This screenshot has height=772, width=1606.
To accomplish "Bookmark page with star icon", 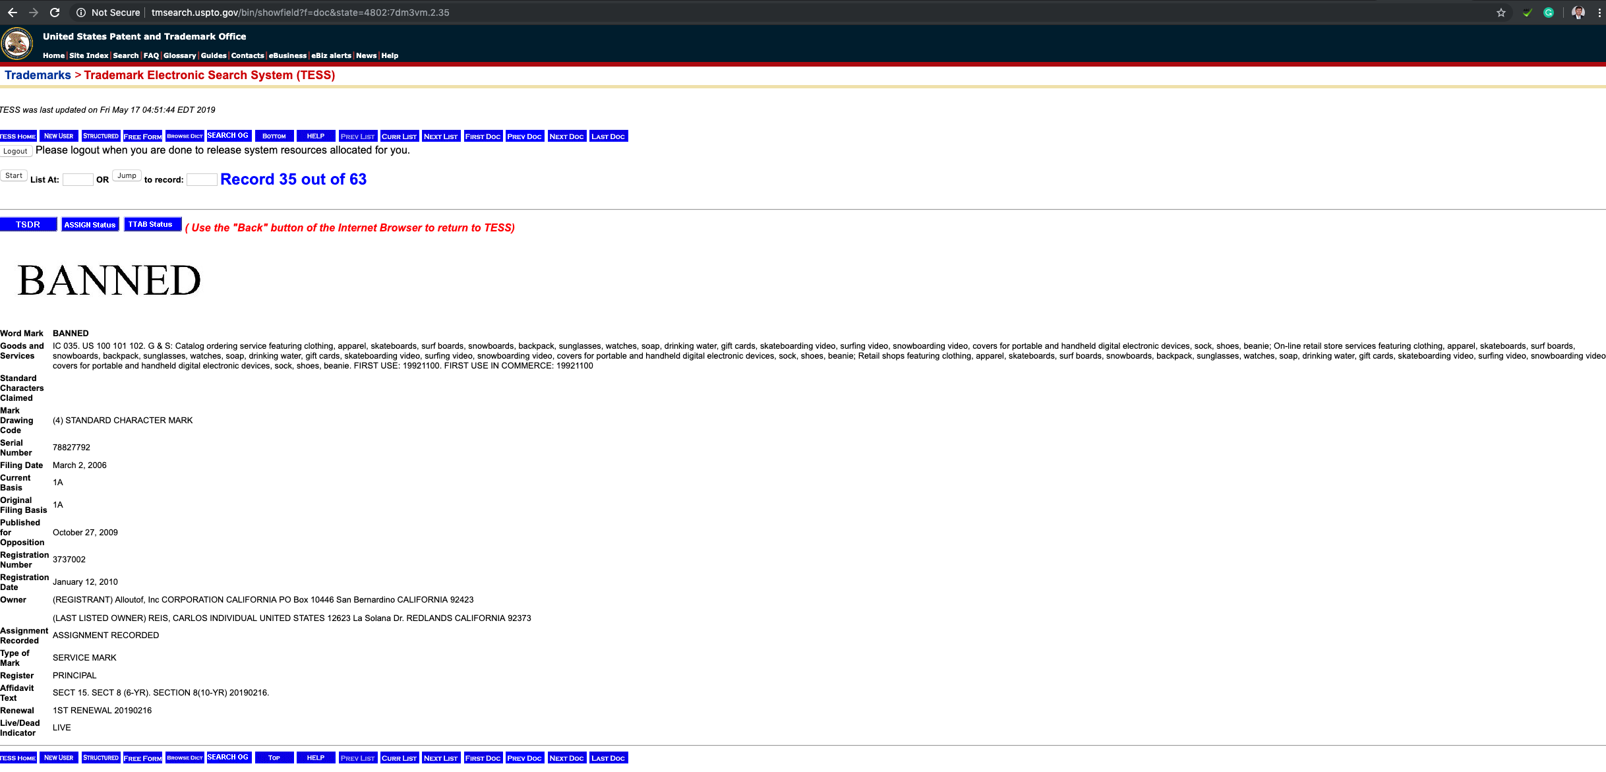I will coord(1501,13).
